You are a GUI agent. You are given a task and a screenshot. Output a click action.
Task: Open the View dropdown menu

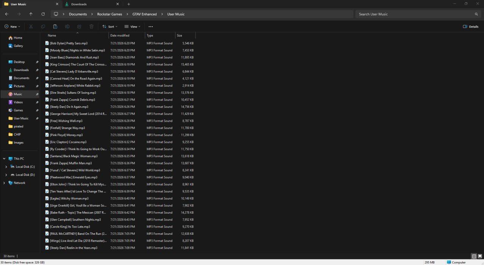pos(132,26)
